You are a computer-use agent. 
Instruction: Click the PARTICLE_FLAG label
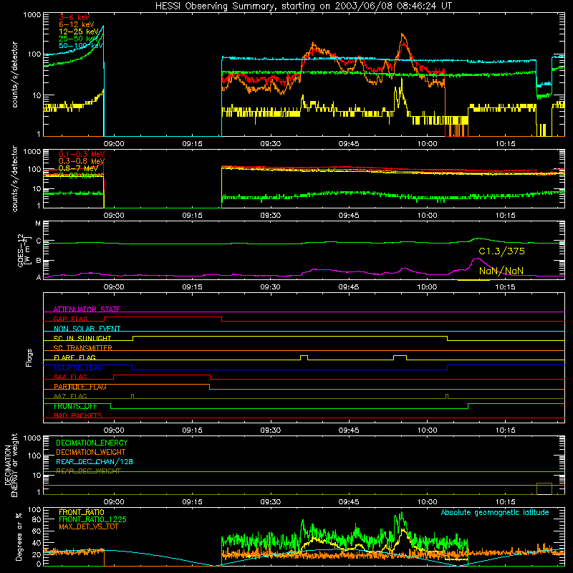click(80, 386)
